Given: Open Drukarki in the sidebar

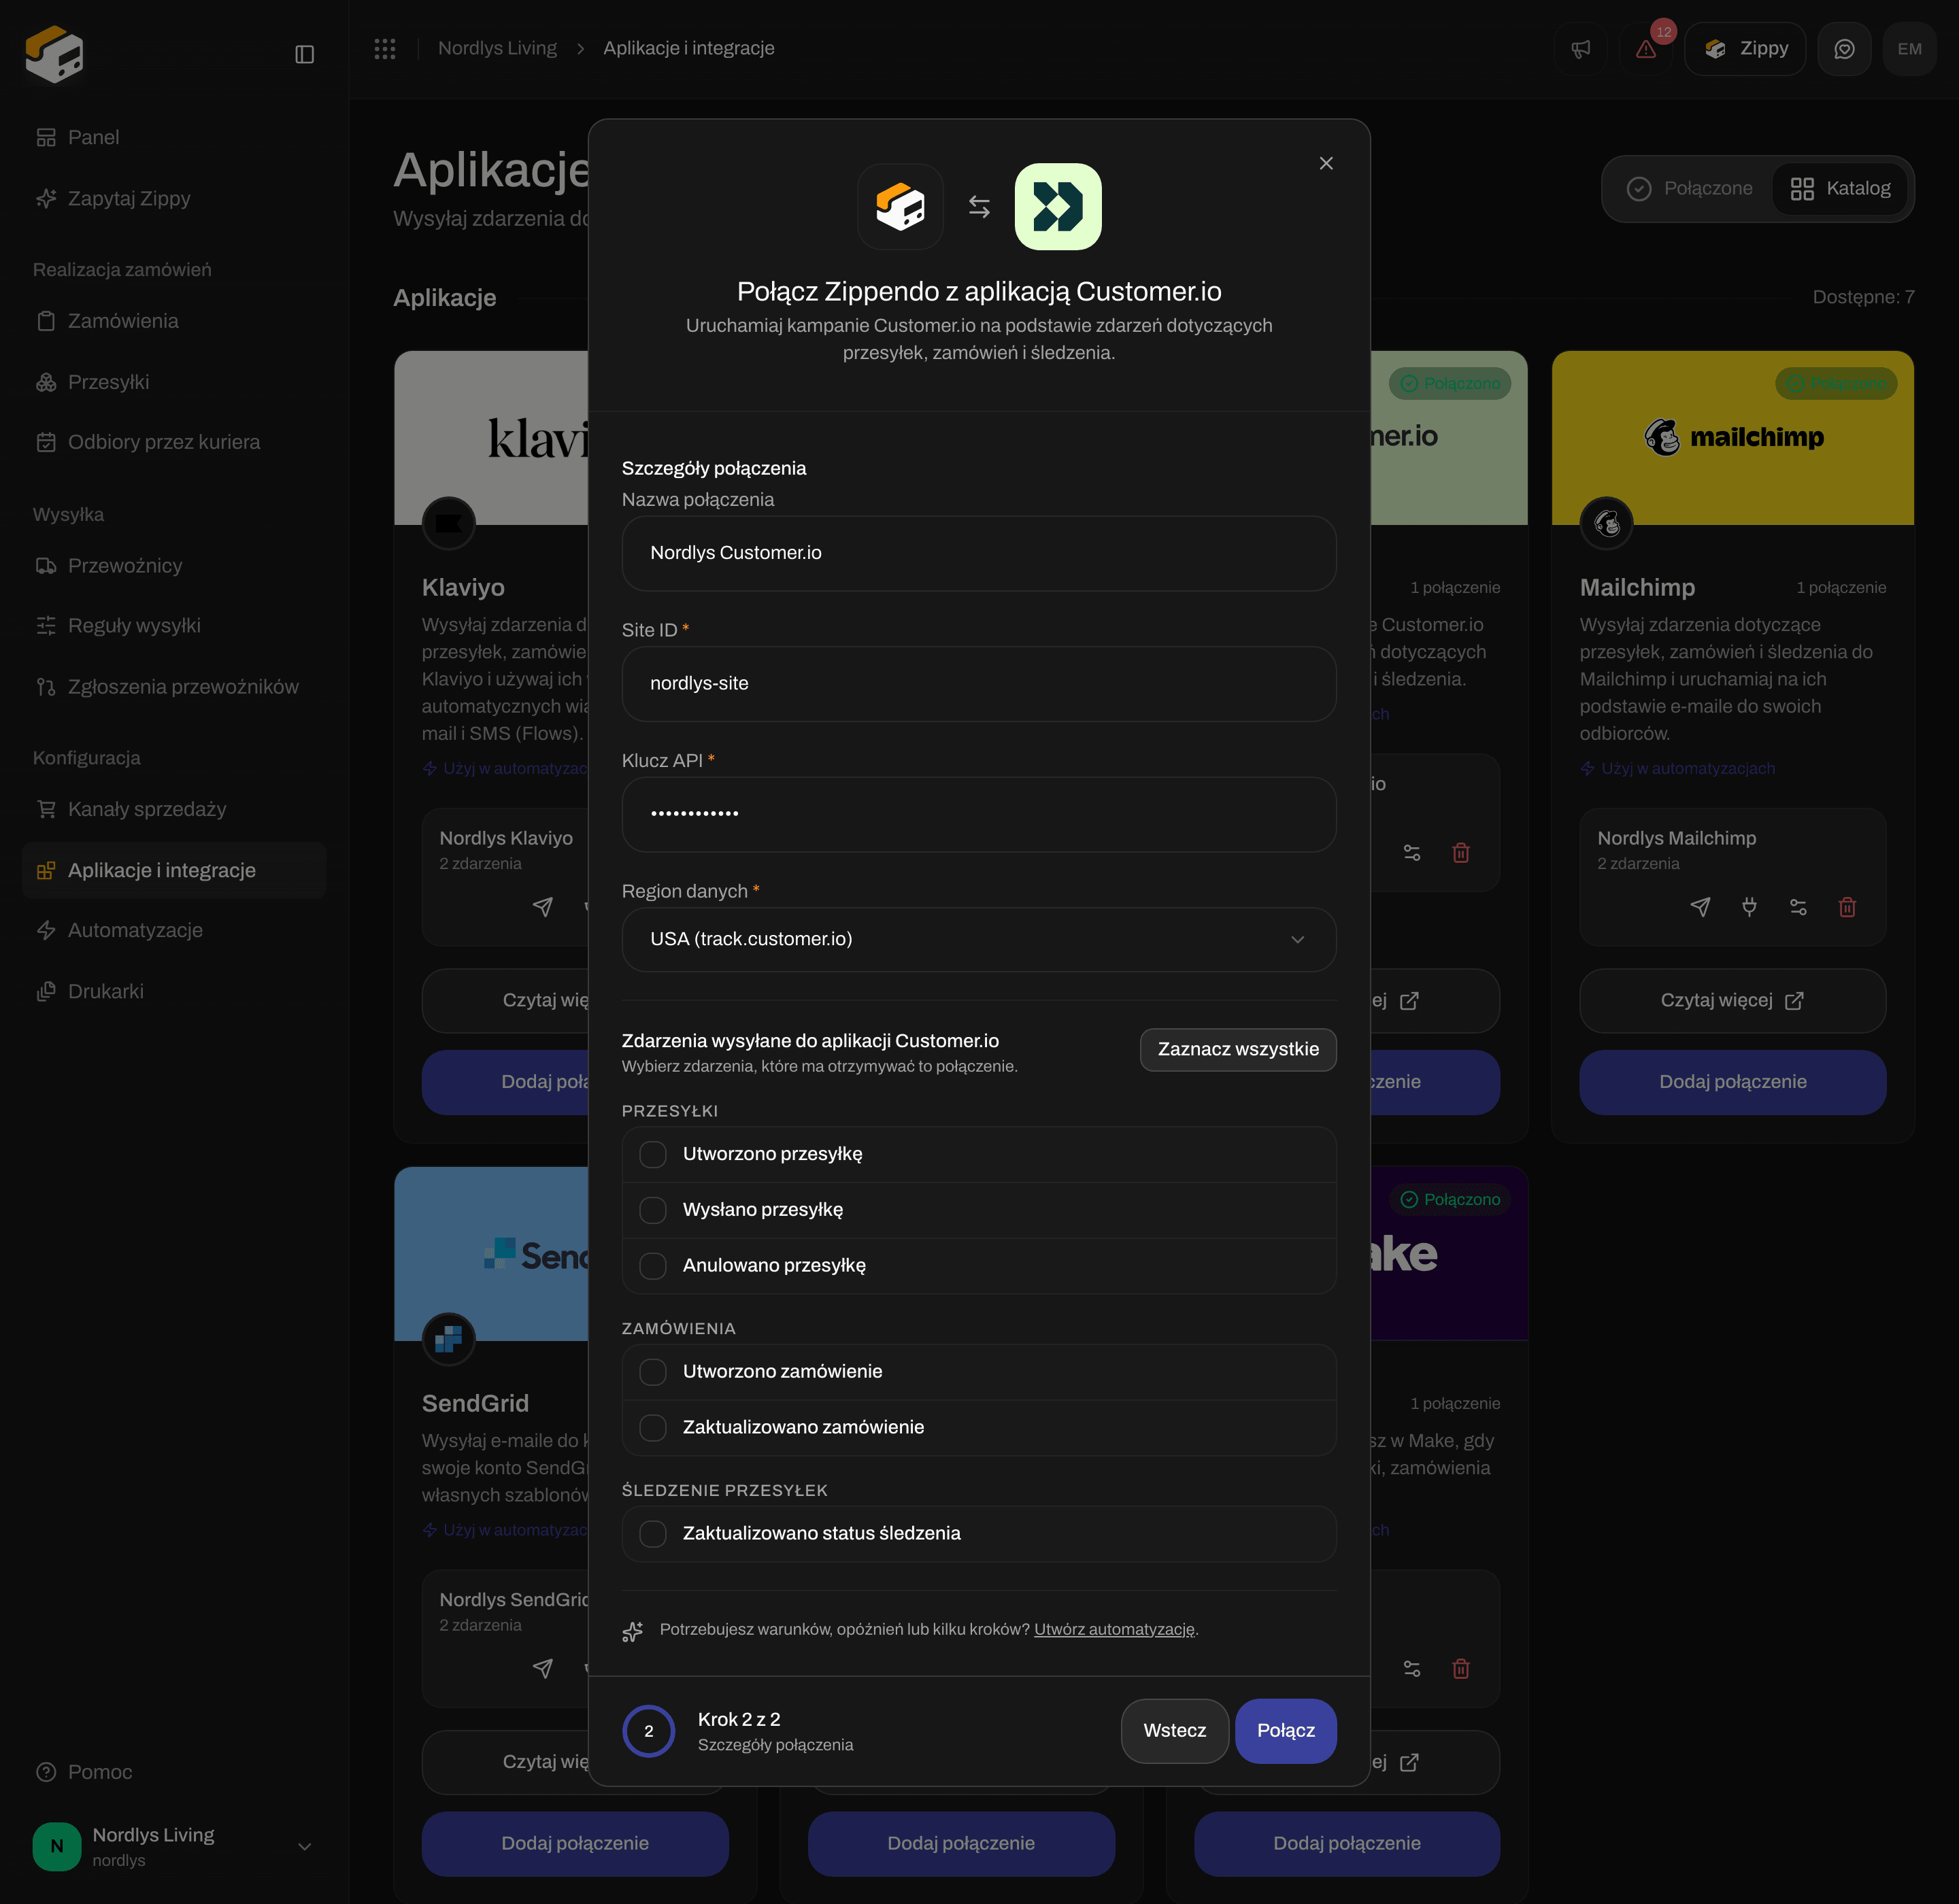Looking at the screenshot, I should [174, 991].
